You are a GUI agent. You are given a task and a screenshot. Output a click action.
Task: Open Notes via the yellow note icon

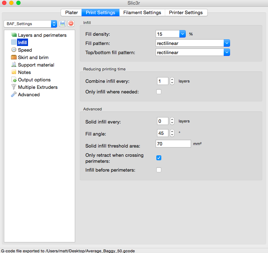pos(14,72)
